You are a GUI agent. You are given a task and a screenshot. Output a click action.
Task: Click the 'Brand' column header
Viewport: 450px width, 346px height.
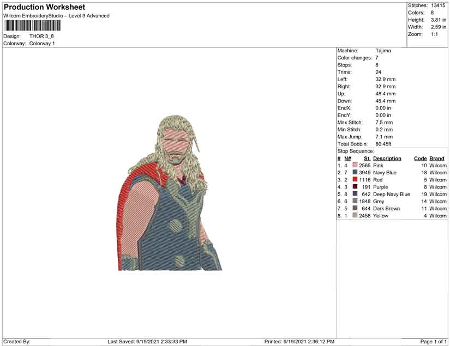pyautogui.click(x=437, y=159)
